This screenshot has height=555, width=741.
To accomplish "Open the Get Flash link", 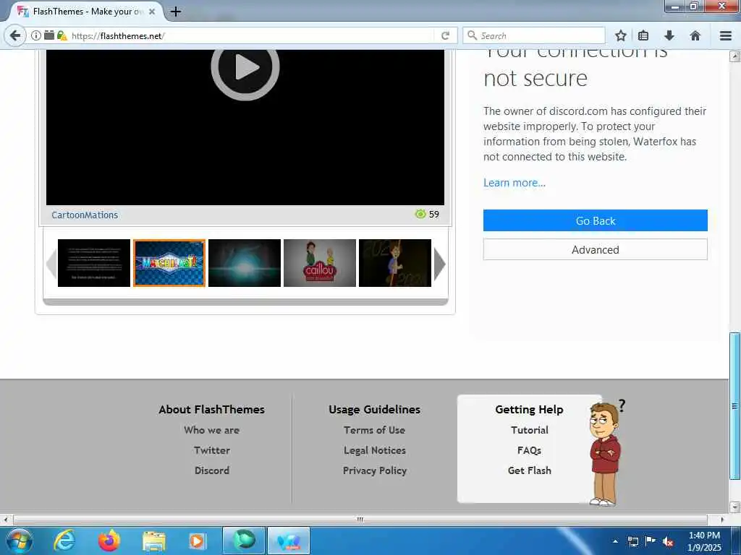I will [529, 470].
